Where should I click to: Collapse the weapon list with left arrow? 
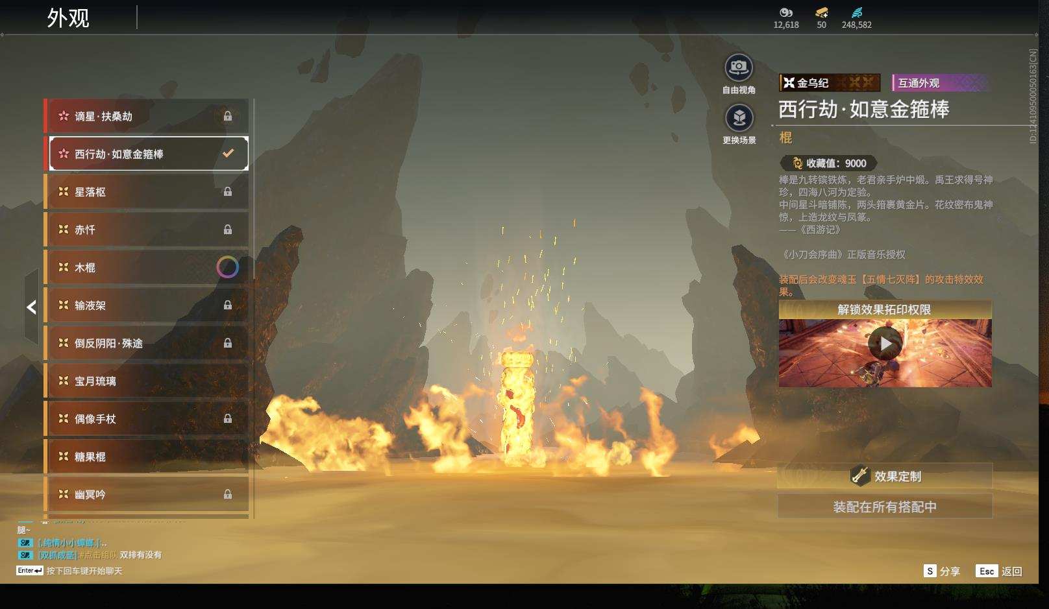tap(31, 307)
